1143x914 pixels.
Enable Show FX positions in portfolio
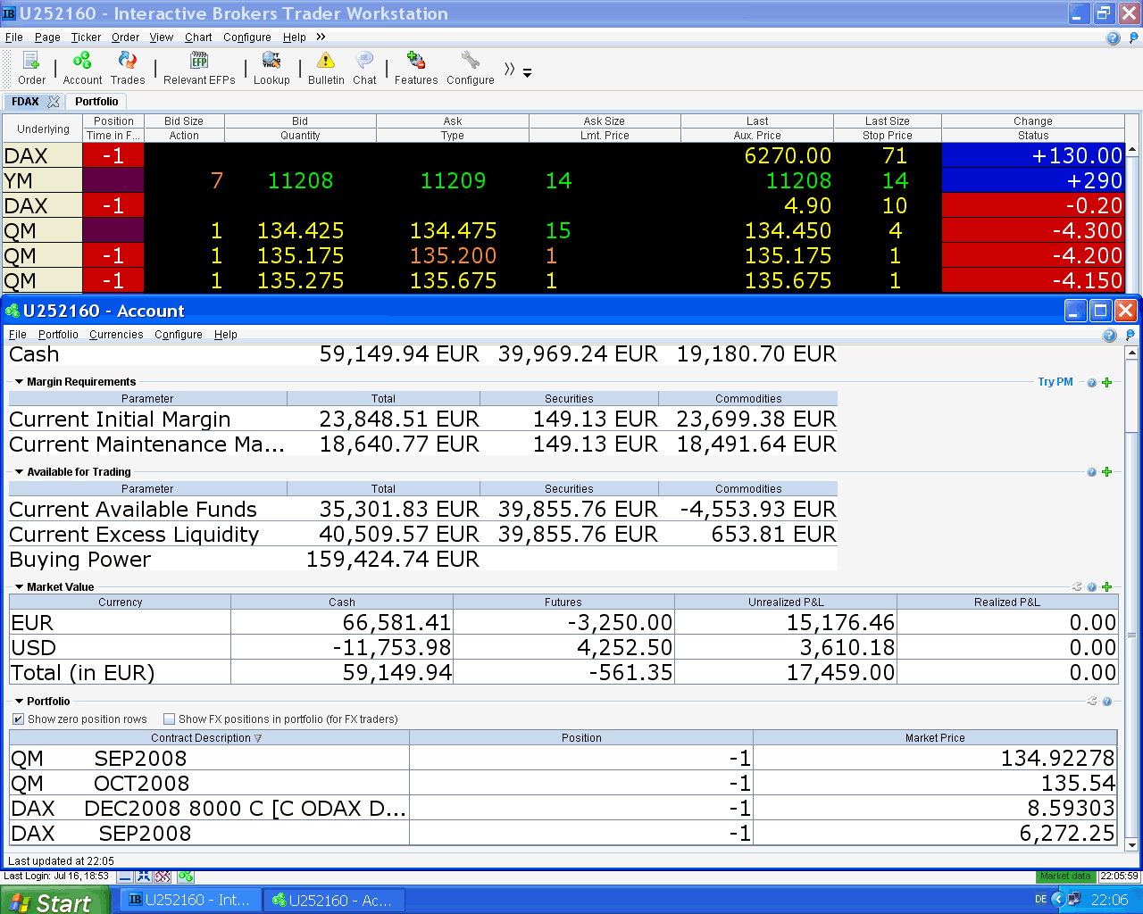pos(169,719)
